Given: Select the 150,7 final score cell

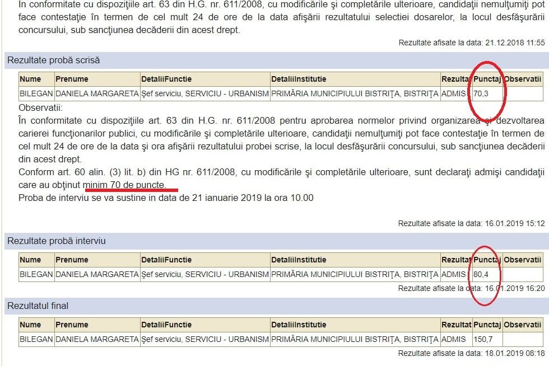Looking at the screenshot, I should (x=483, y=339).
